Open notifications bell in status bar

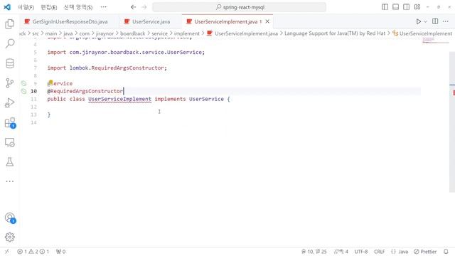[x=446, y=251]
